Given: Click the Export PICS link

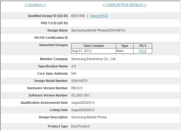Looking at the screenshot, I should [99, 16].
